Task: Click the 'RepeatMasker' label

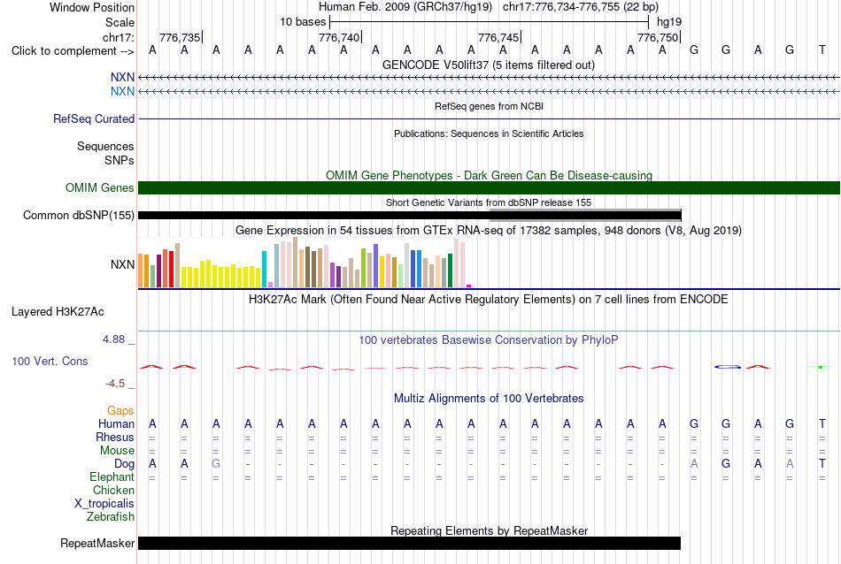Action: click(97, 543)
